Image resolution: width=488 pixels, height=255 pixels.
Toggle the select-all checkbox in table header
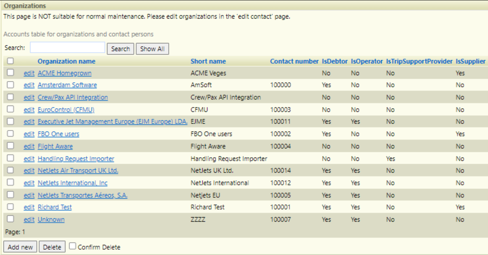[10, 61]
